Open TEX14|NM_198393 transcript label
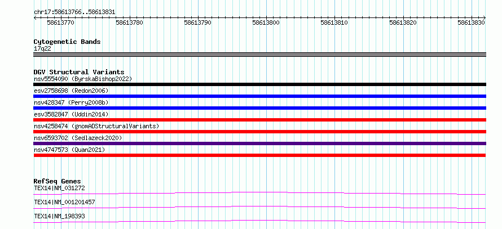The width and height of the screenshot is (502, 229). pos(59,216)
